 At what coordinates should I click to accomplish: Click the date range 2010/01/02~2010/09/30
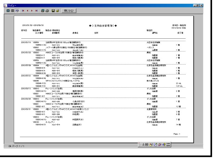[33, 25]
